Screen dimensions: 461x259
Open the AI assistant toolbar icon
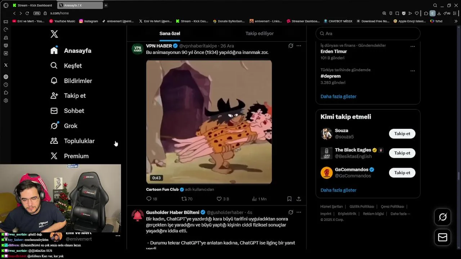pyautogui.click(x=447, y=13)
